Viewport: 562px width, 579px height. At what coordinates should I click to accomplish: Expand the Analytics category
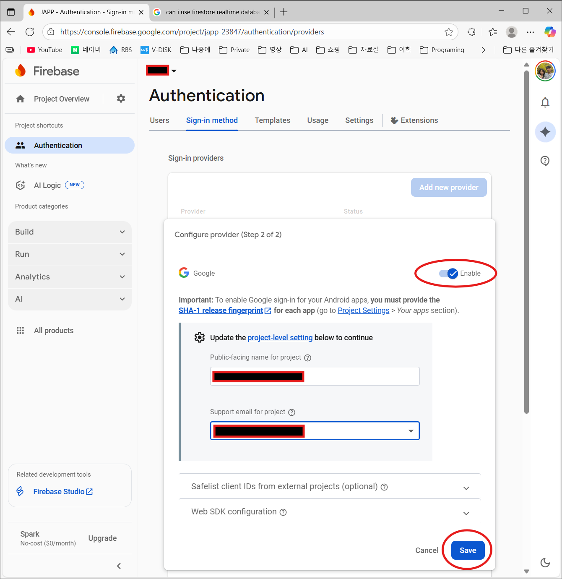click(70, 277)
